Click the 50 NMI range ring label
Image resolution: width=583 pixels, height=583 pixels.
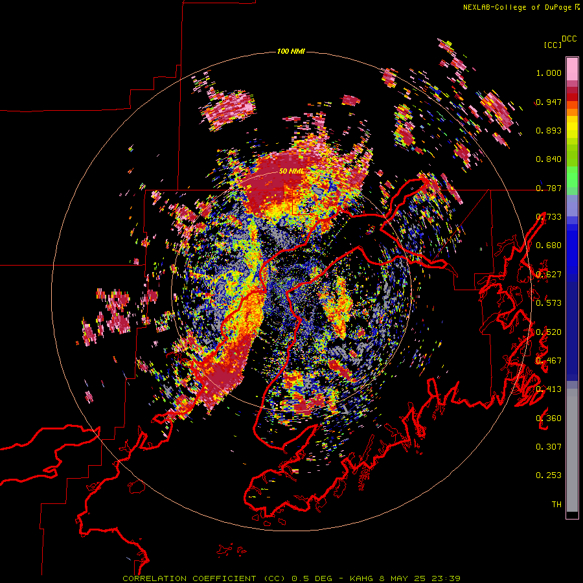point(291,171)
